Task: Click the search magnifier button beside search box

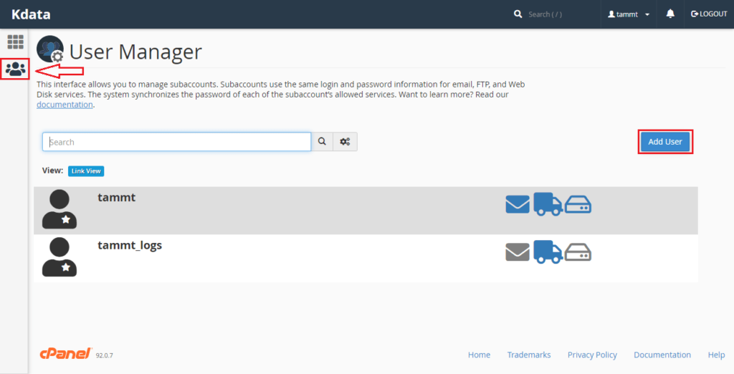Action: pyautogui.click(x=322, y=142)
